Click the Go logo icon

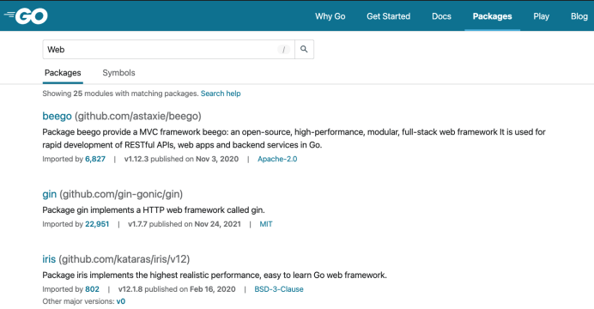point(26,16)
